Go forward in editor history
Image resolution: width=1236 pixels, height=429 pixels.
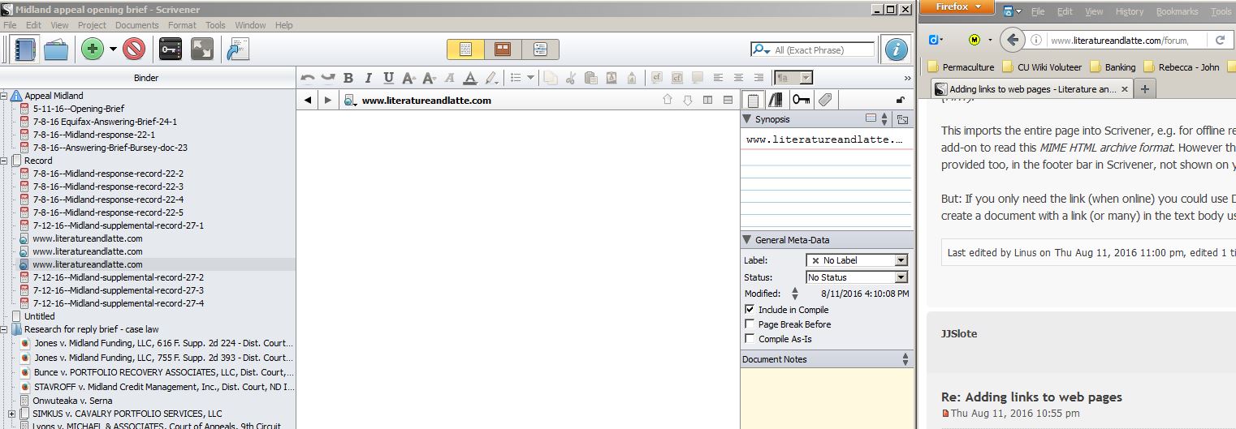tap(327, 100)
